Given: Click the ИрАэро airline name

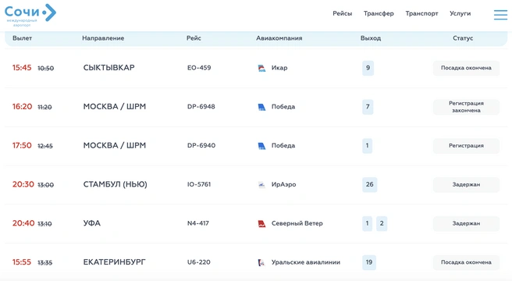Looking at the screenshot, I should (283, 185).
